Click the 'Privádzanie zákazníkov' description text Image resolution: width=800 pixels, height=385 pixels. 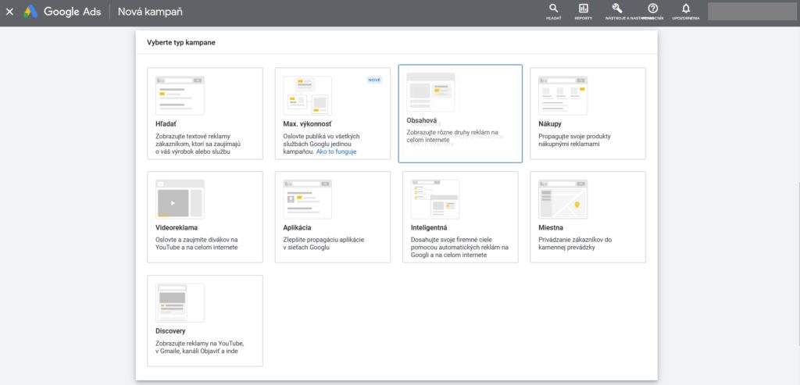[575, 243]
